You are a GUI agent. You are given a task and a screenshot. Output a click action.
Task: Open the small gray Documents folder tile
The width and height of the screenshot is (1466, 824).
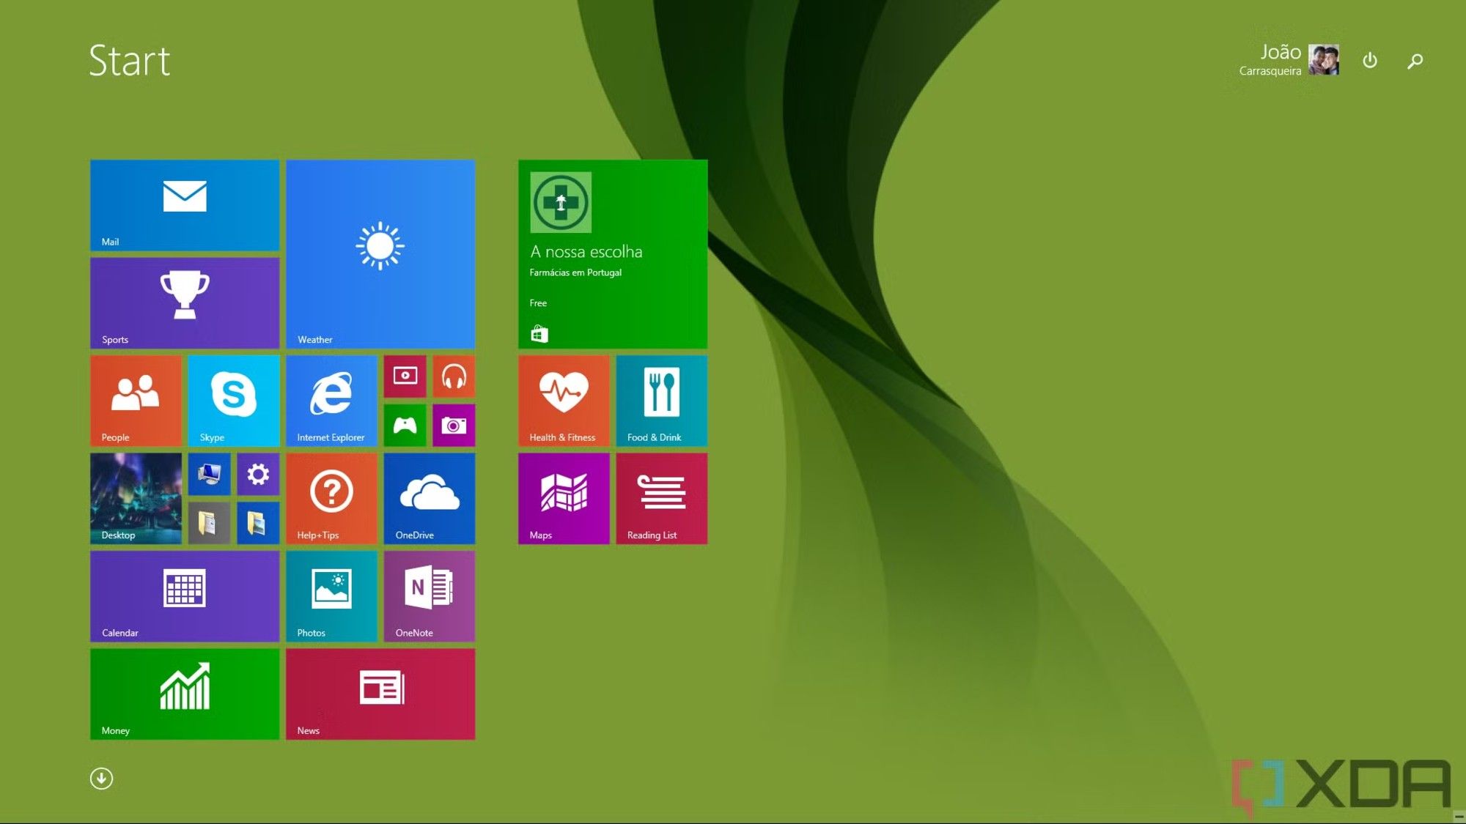(210, 523)
